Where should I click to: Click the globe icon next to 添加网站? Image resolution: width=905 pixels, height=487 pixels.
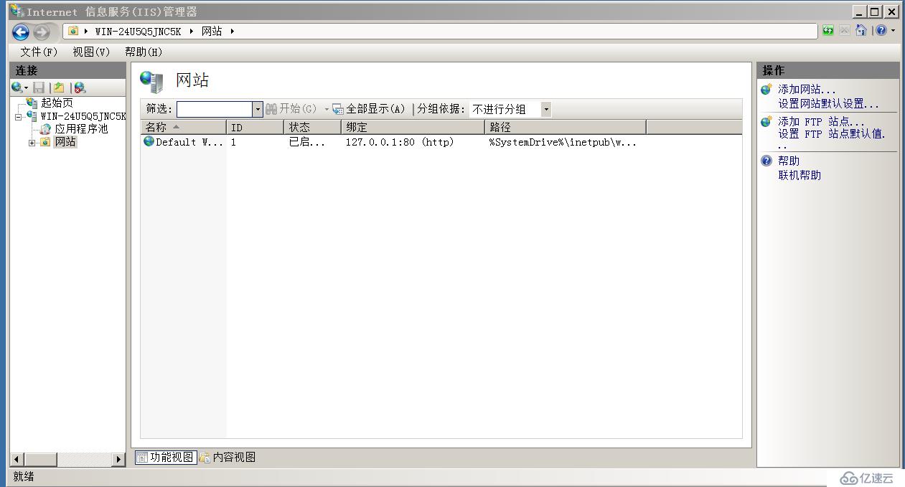766,90
